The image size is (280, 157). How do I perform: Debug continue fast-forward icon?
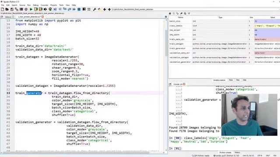(x=74, y=9)
